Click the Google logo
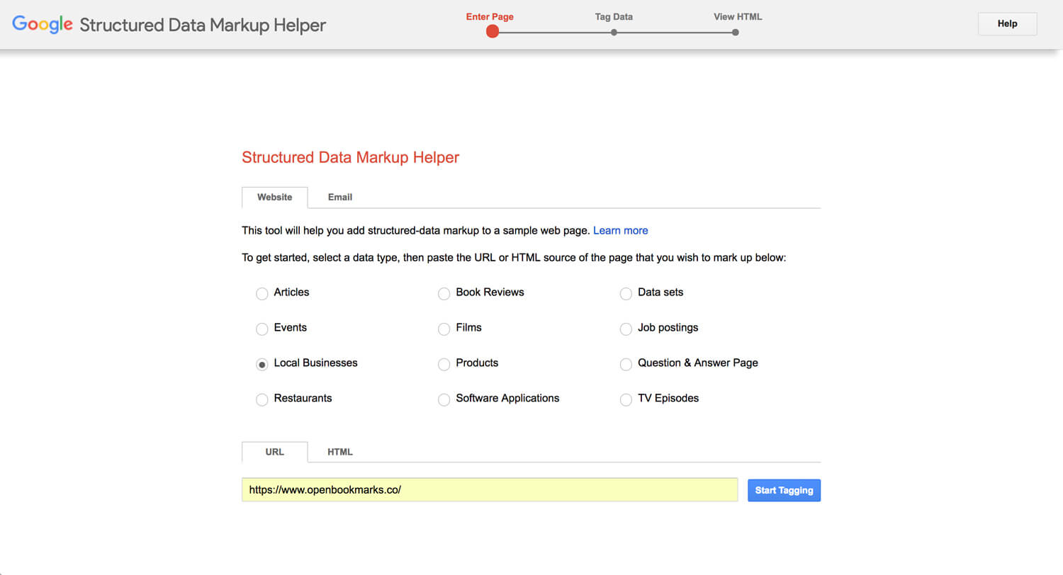 (43, 24)
